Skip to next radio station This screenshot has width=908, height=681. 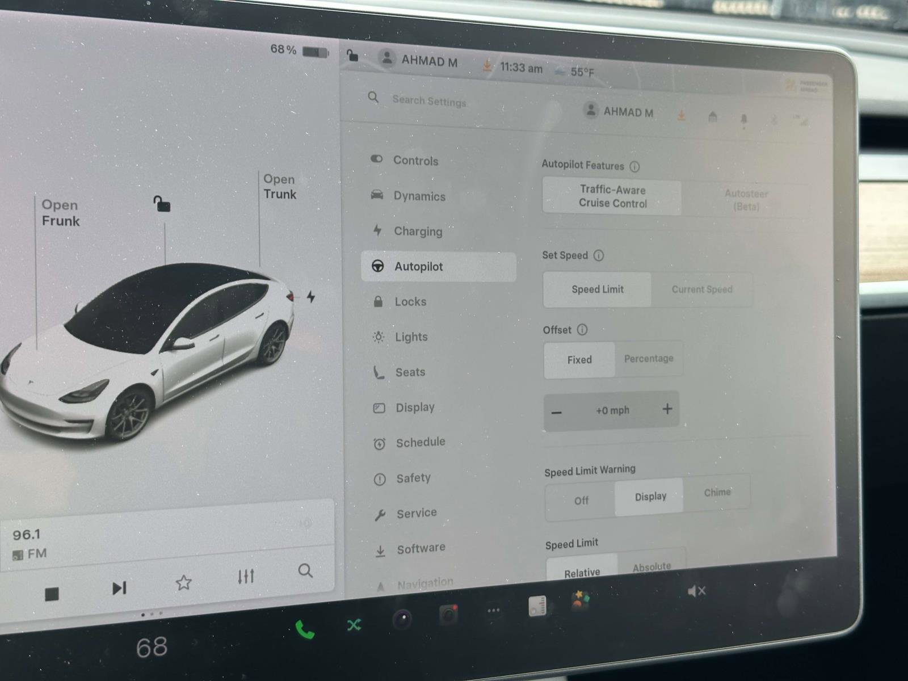(119, 588)
